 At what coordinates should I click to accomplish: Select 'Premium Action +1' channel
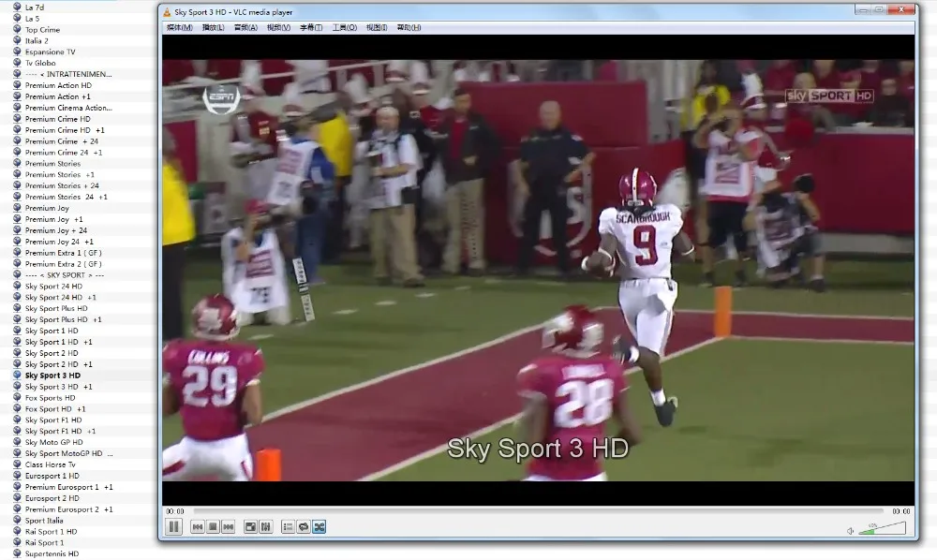pyautogui.click(x=58, y=96)
